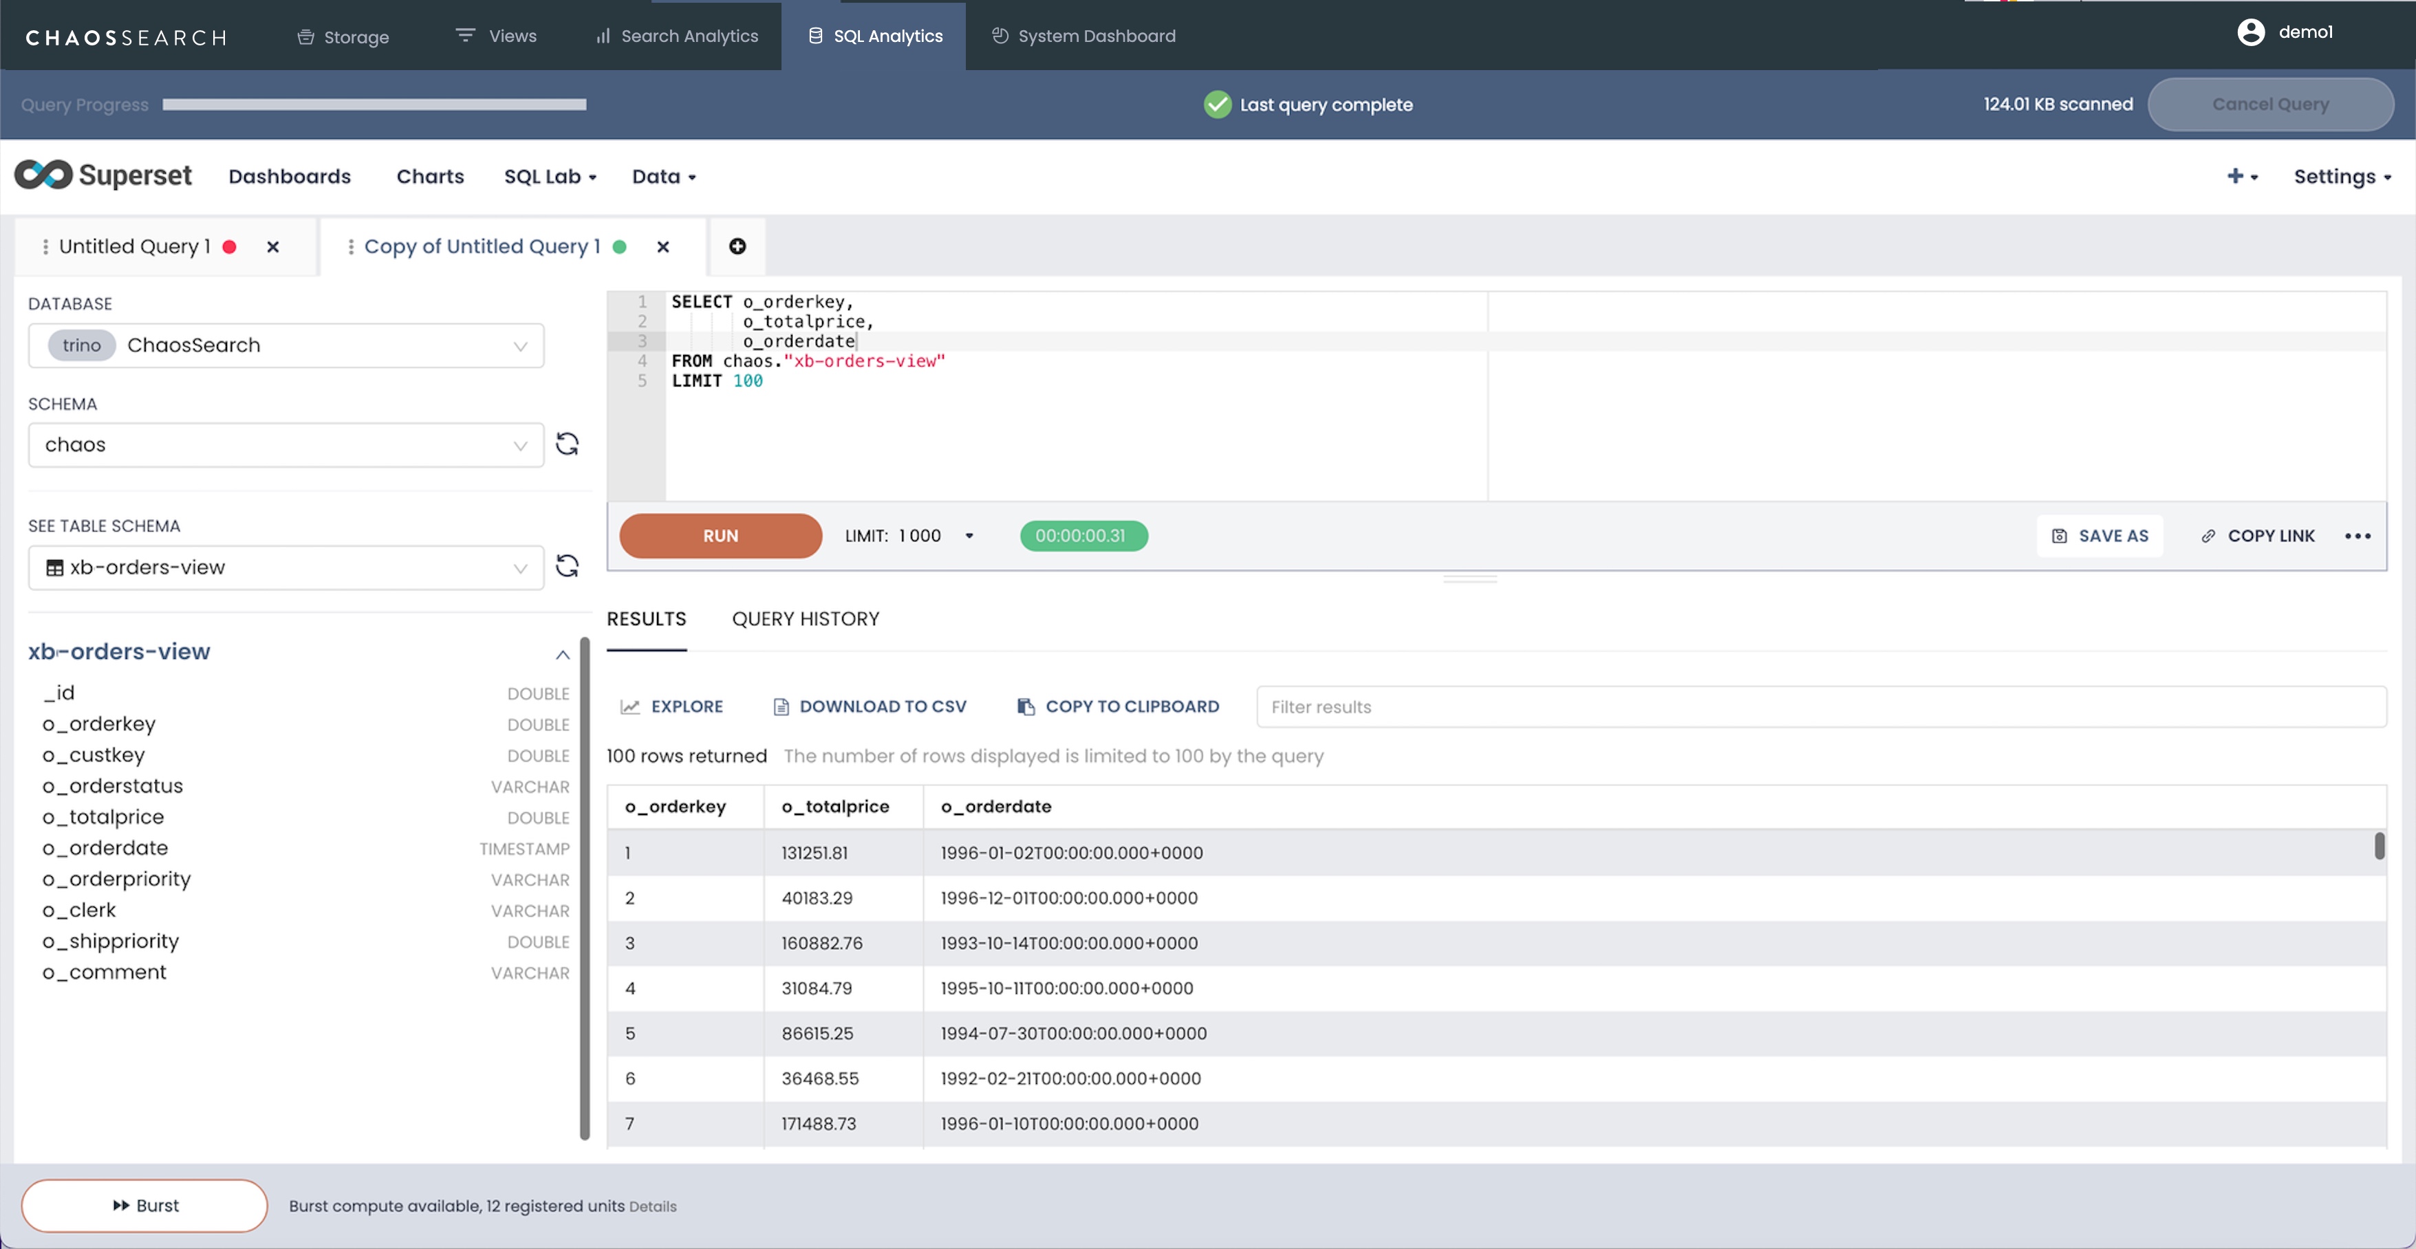Click the Superset logo

coord(103,175)
